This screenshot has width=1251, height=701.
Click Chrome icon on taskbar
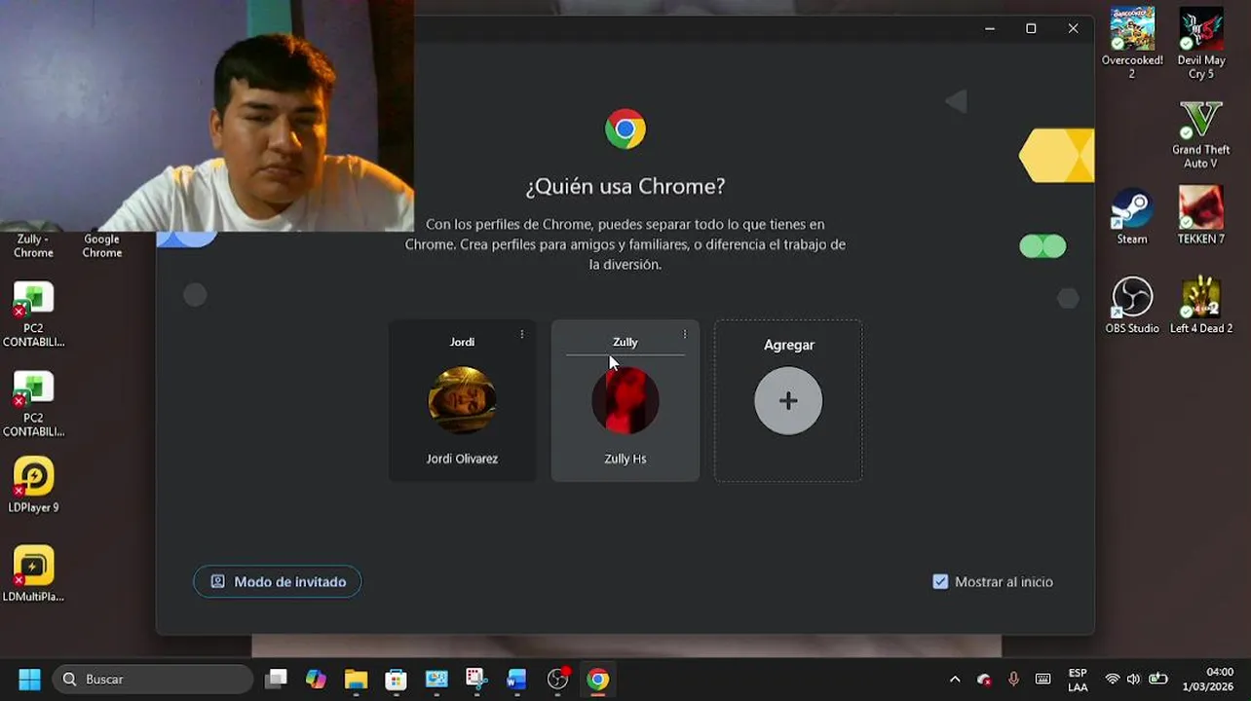click(598, 679)
